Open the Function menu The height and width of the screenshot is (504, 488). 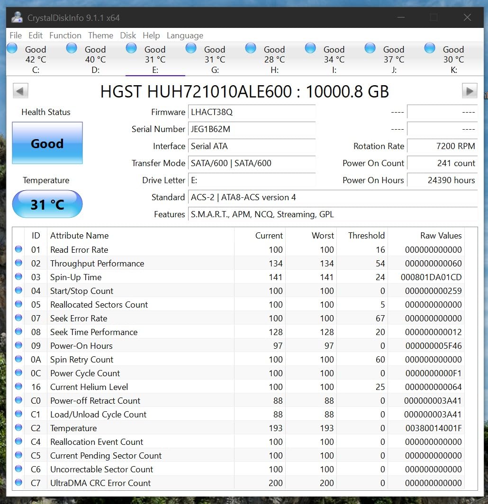click(x=65, y=35)
